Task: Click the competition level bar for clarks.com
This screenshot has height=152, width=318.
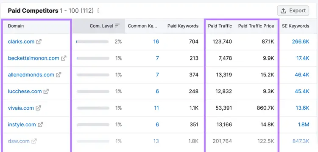Action: point(92,41)
